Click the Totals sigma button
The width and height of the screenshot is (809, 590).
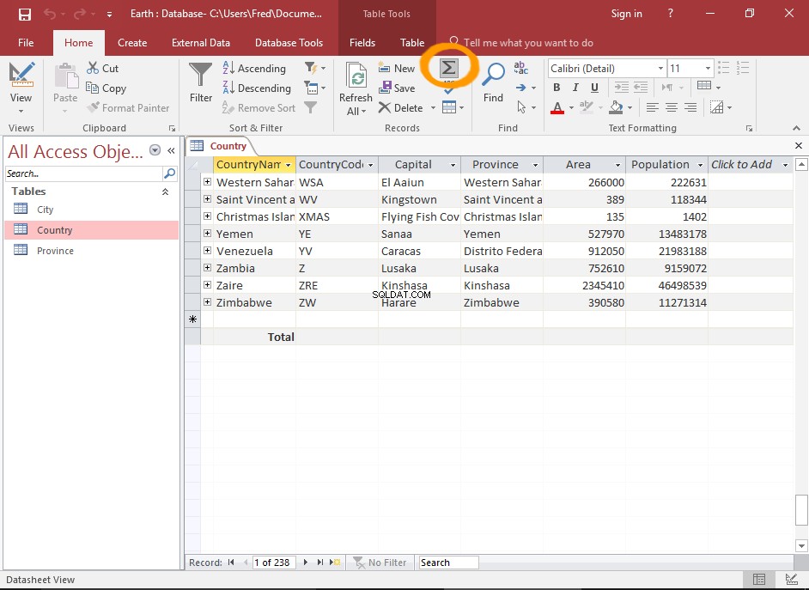(448, 68)
